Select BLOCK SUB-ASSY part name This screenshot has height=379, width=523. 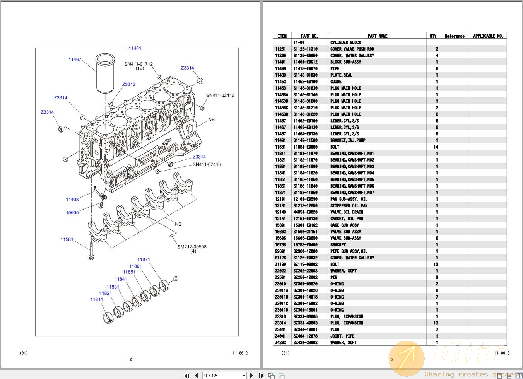tap(346, 62)
